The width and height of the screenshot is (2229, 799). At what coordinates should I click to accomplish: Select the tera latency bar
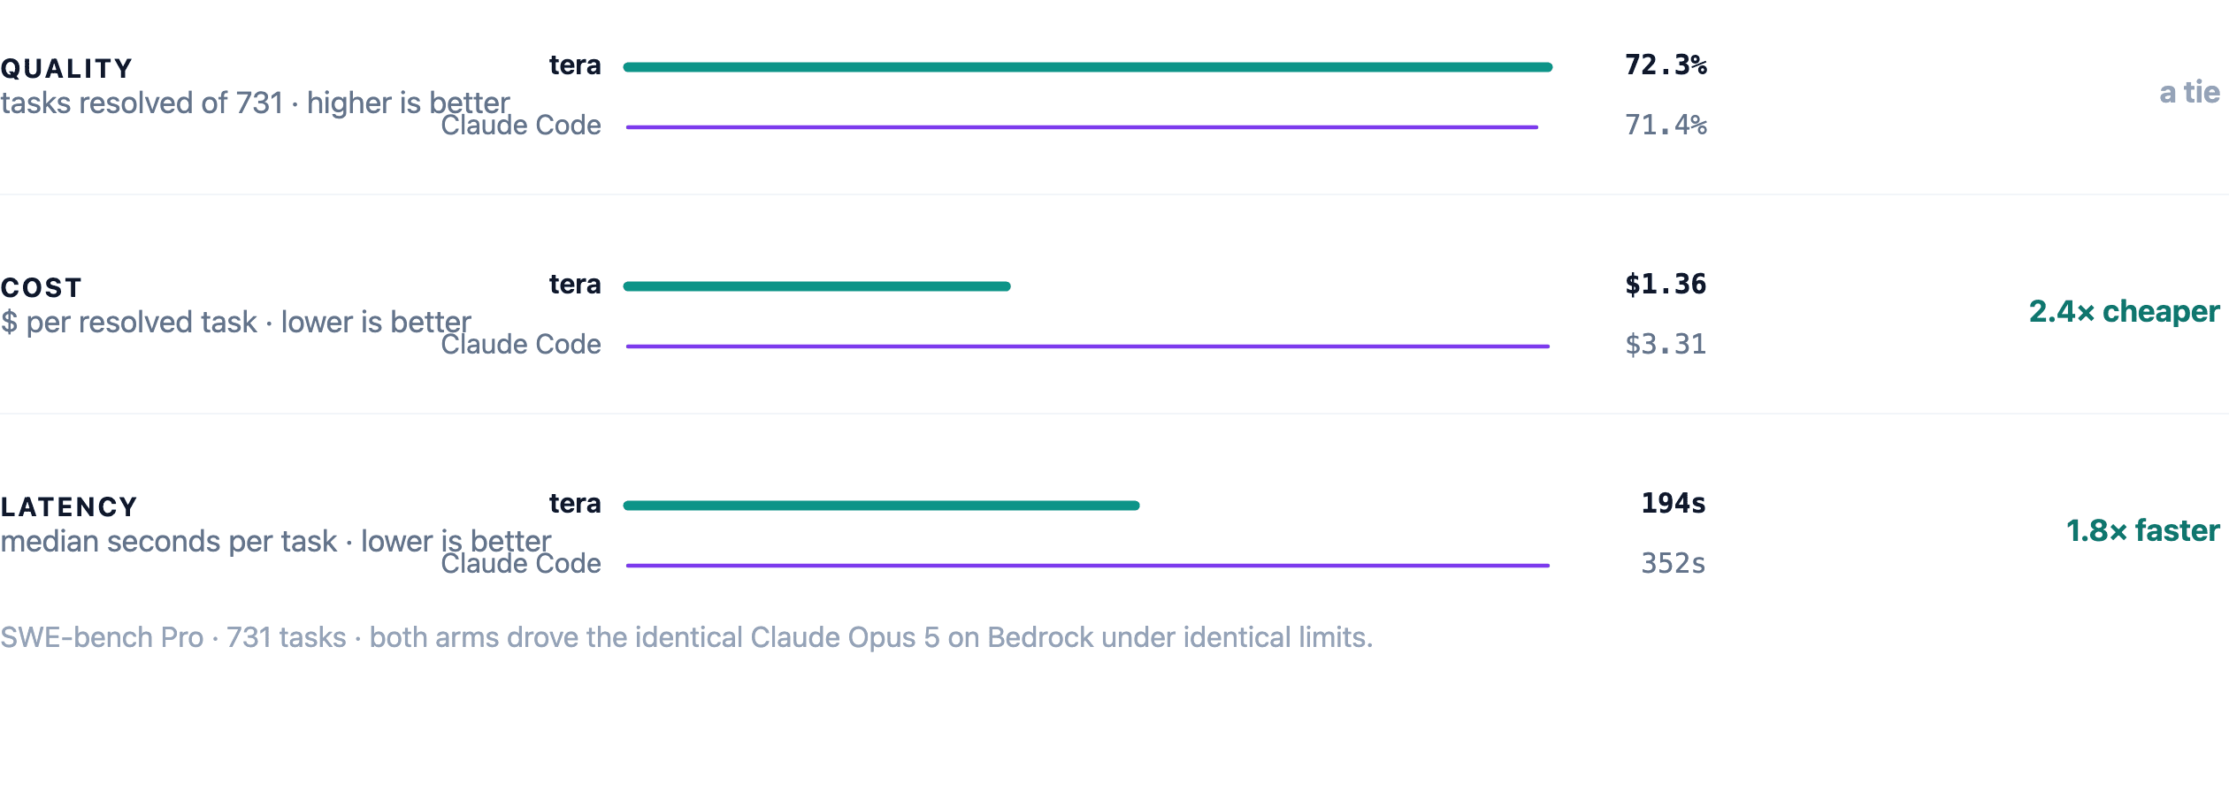(881, 506)
